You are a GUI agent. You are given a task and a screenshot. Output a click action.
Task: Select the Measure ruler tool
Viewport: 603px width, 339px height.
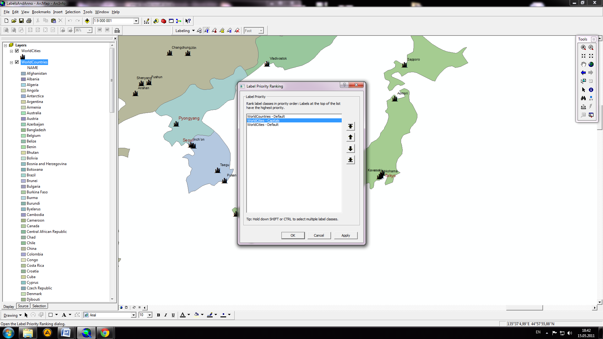583,107
